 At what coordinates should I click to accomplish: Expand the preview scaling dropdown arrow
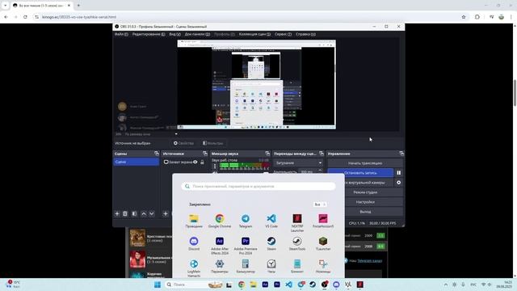pyautogui.click(x=176, y=134)
